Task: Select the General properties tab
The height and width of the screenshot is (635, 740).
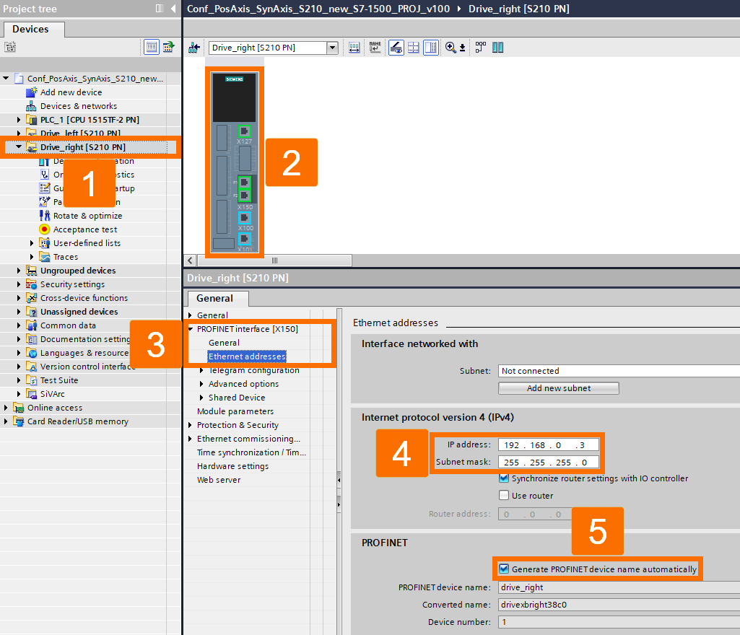Action: click(x=217, y=298)
